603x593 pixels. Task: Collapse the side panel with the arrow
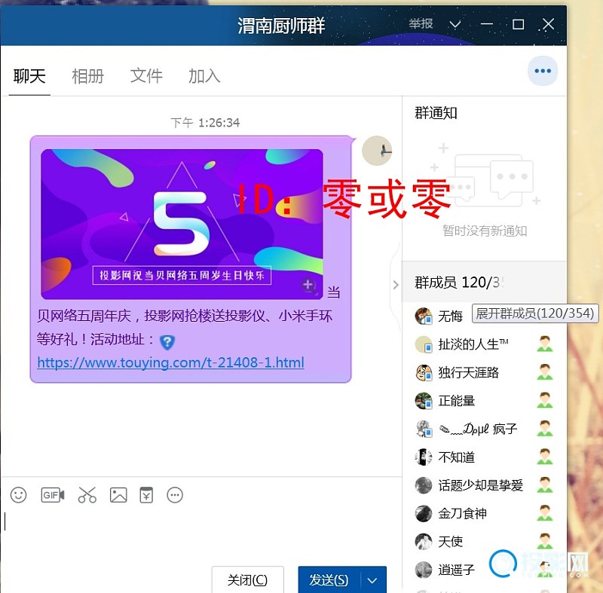click(x=396, y=285)
